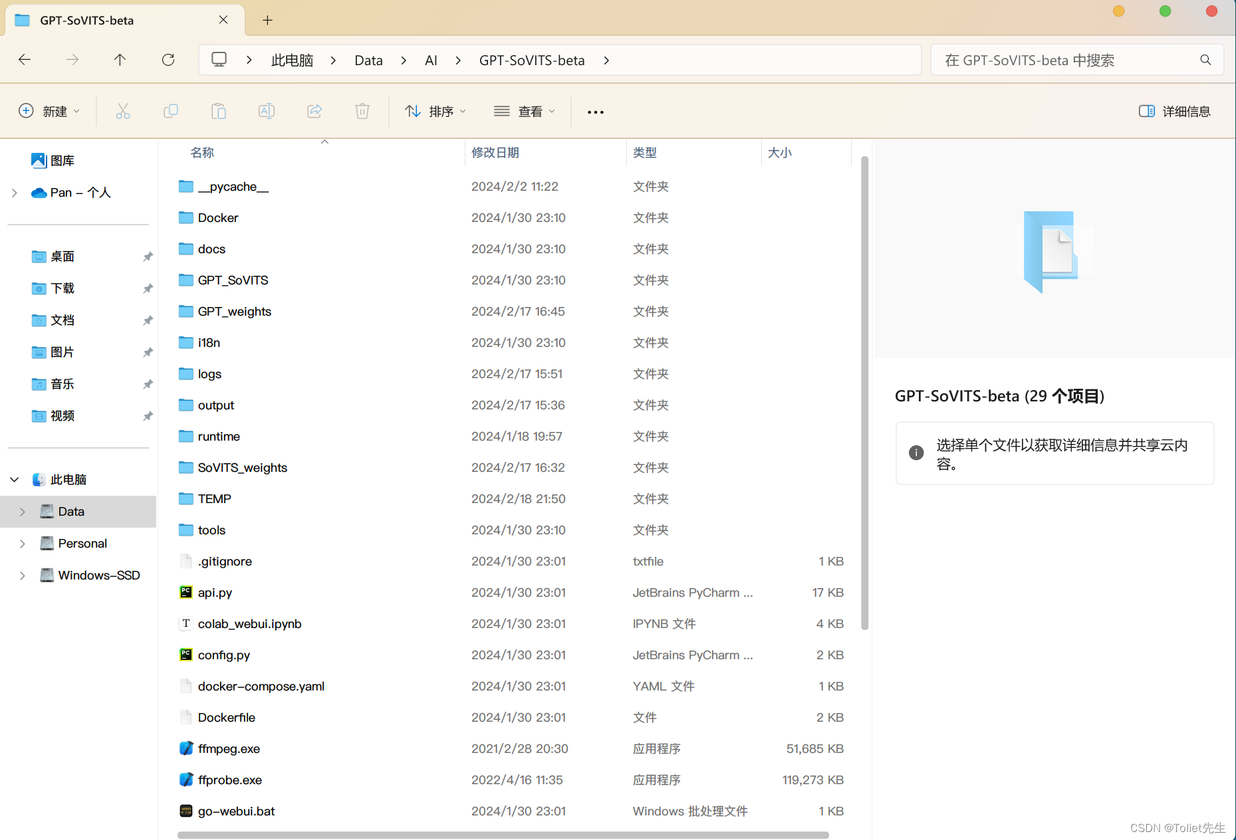Expand the Windows-SSD drive node
The image size is (1236, 840).
[23, 576]
